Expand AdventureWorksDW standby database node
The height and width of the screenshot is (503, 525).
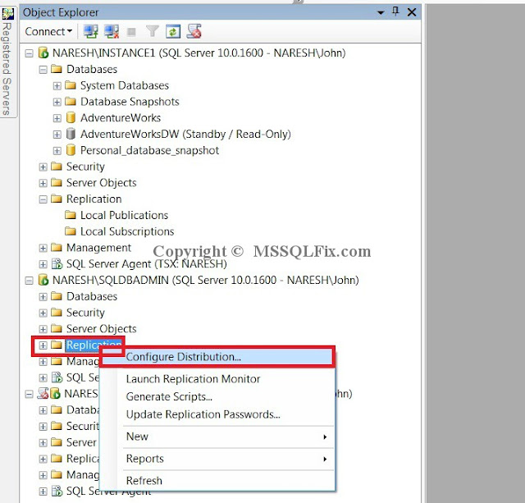coord(57,135)
